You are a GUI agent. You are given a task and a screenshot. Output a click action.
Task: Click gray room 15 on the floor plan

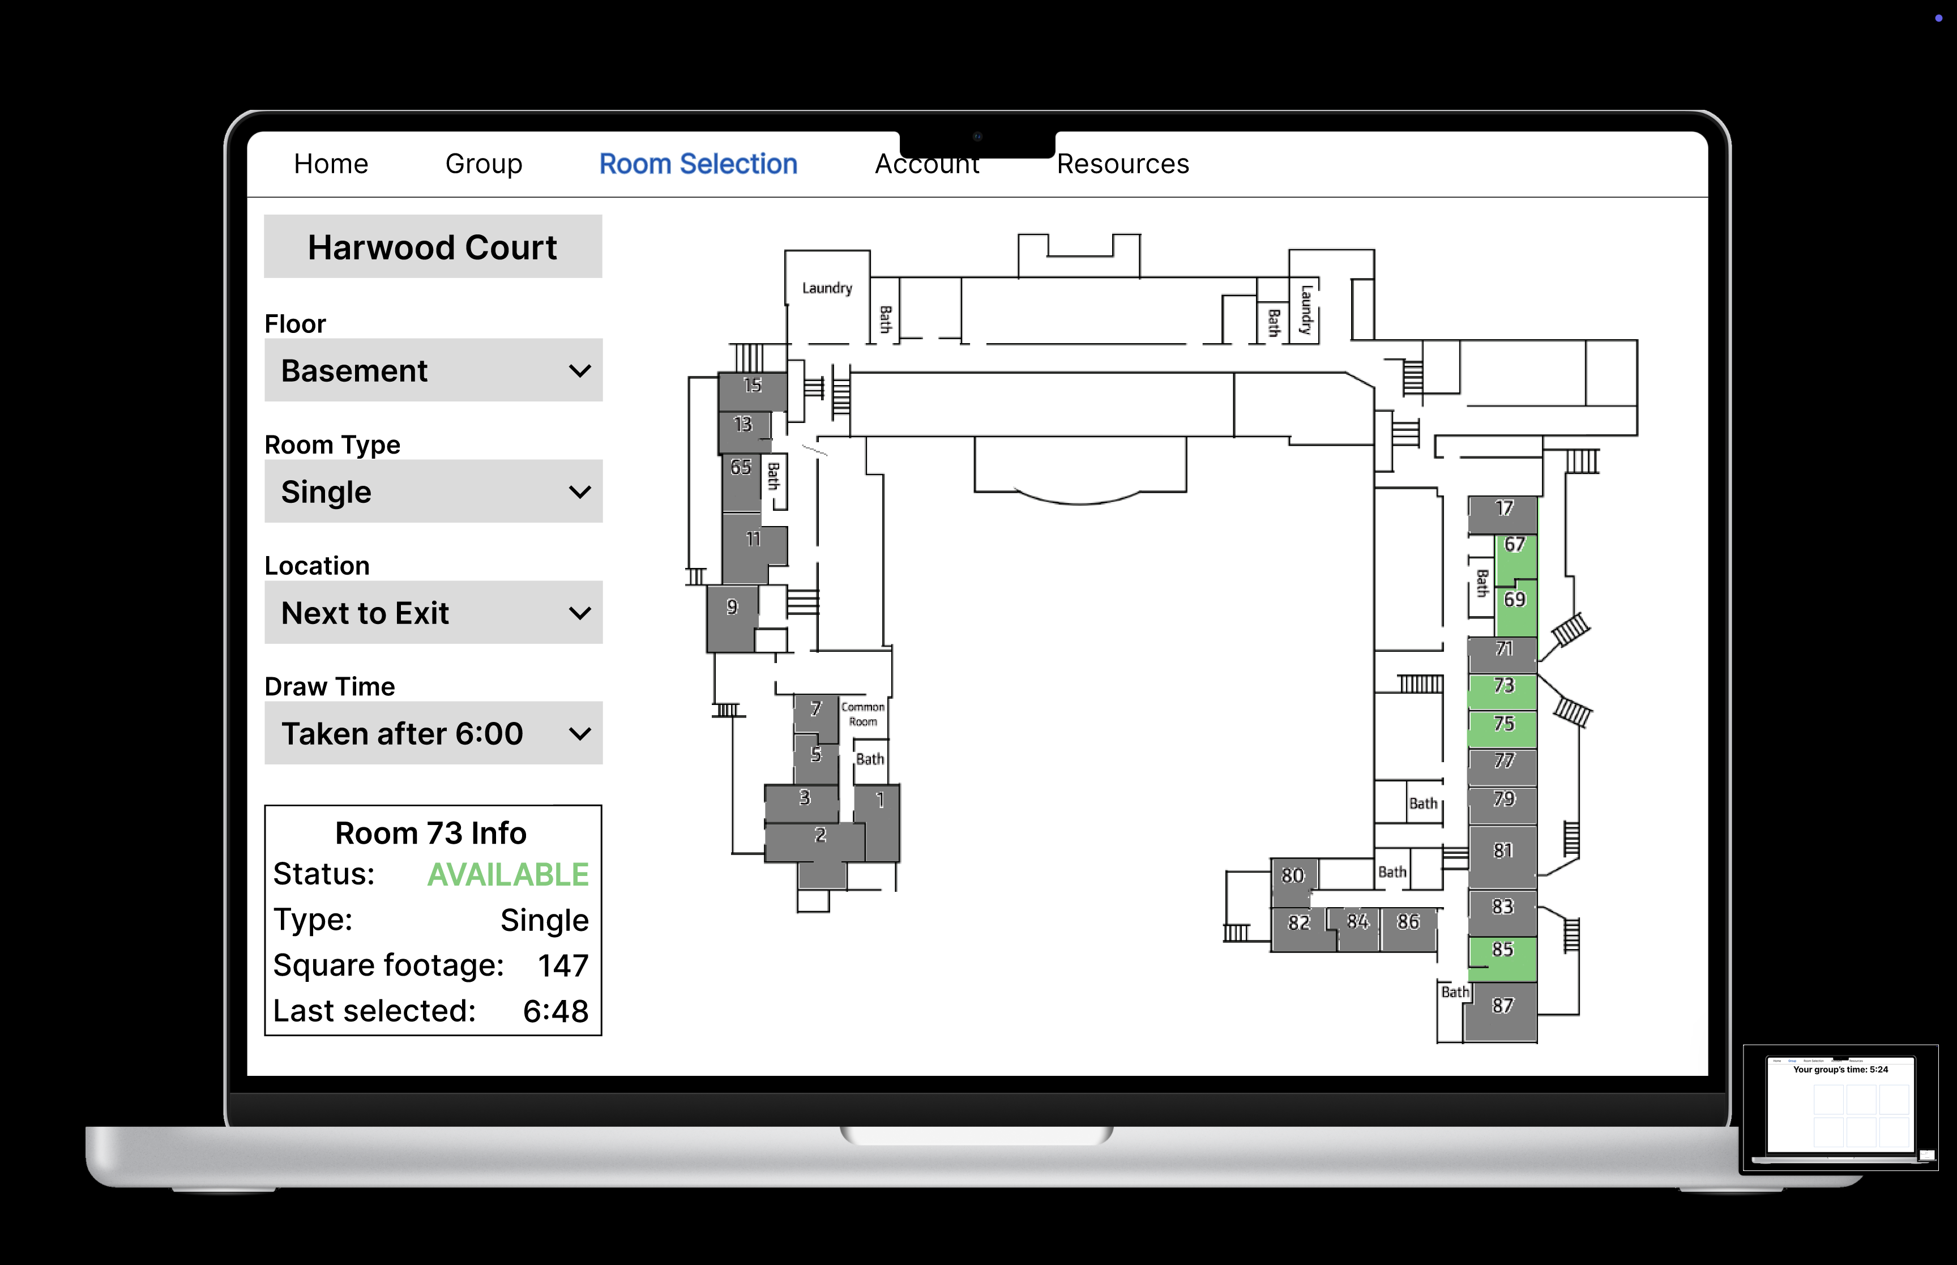[752, 392]
